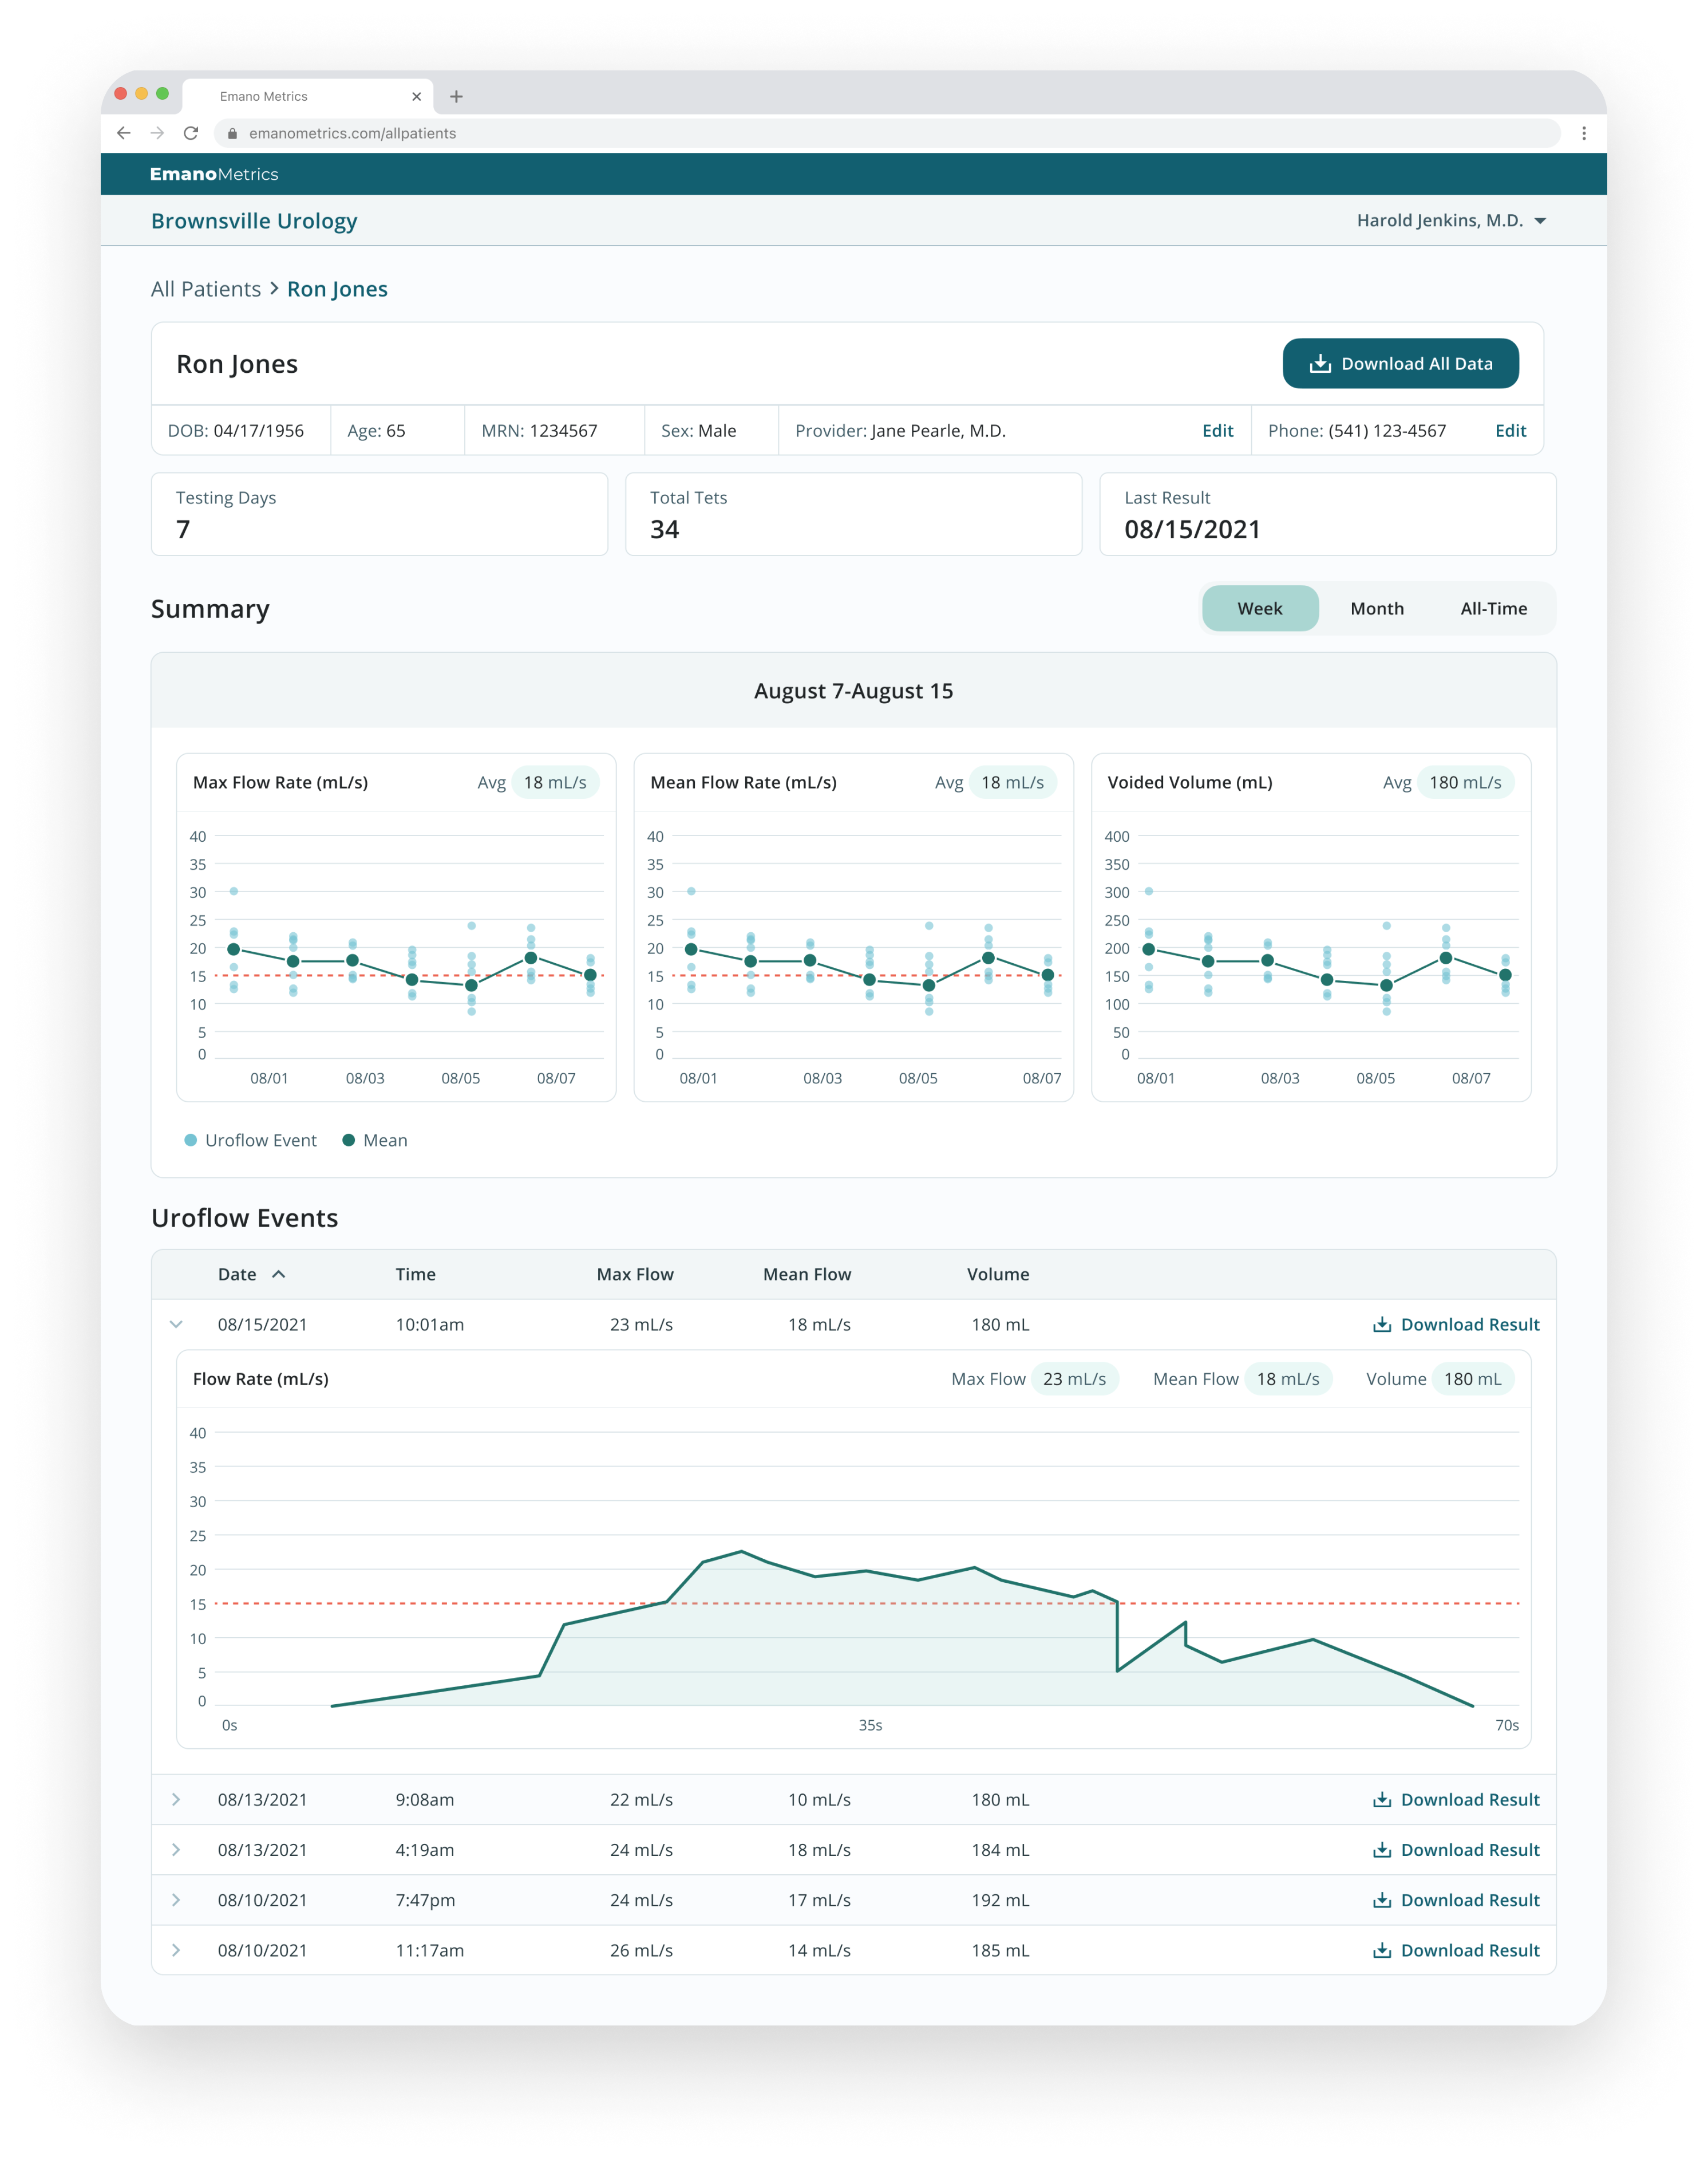Click the DOB: 04/17/1956 field
Viewport: 1708px width, 2160px height.
[236, 431]
